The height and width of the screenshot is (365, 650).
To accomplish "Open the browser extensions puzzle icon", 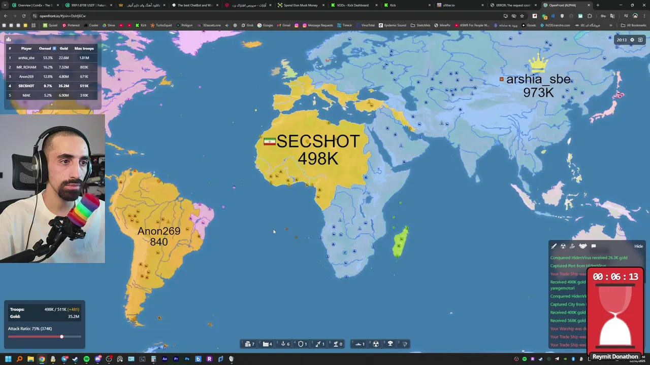I will click(590, 16).
